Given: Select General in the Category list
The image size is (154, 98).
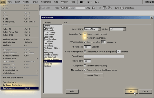Looking at the screenshot, I should tap(53, 26).
